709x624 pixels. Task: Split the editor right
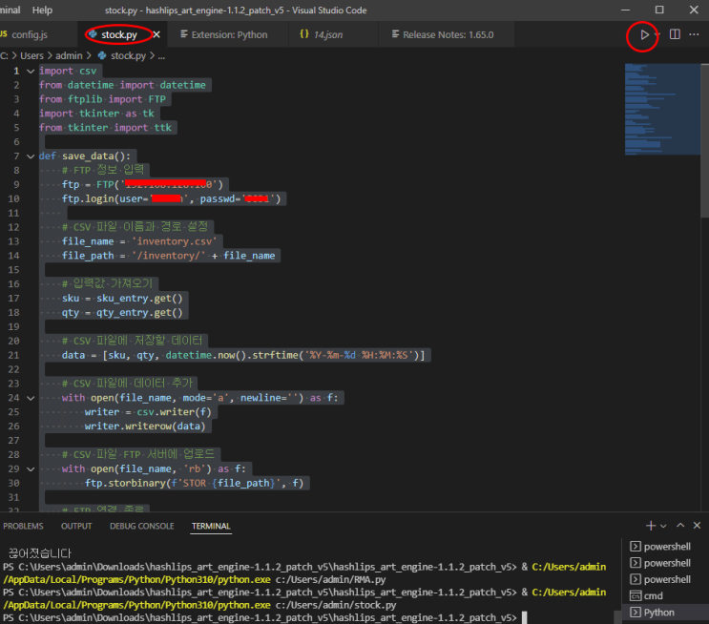tap(675, 34)
